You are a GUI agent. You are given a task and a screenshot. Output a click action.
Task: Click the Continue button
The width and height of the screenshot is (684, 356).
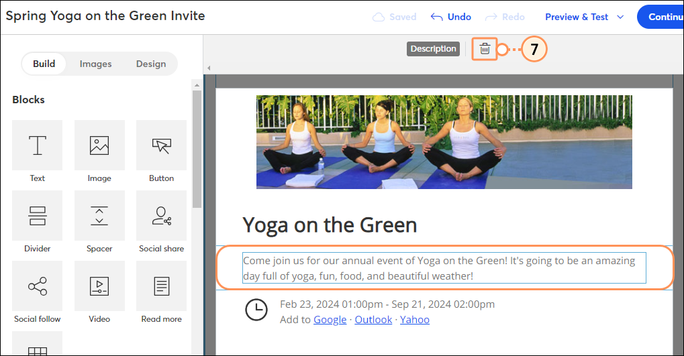(661, 17)
